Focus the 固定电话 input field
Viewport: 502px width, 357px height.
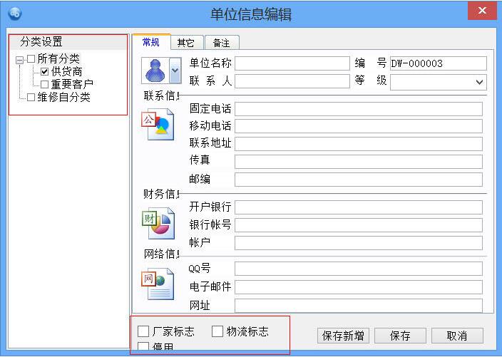[359, 109]
